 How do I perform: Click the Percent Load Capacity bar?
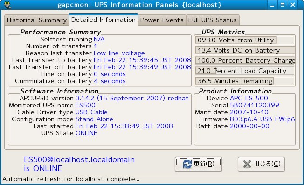[245, 71]
